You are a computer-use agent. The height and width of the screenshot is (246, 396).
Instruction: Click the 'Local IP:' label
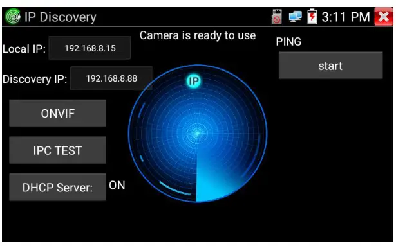tap(24, 49)
